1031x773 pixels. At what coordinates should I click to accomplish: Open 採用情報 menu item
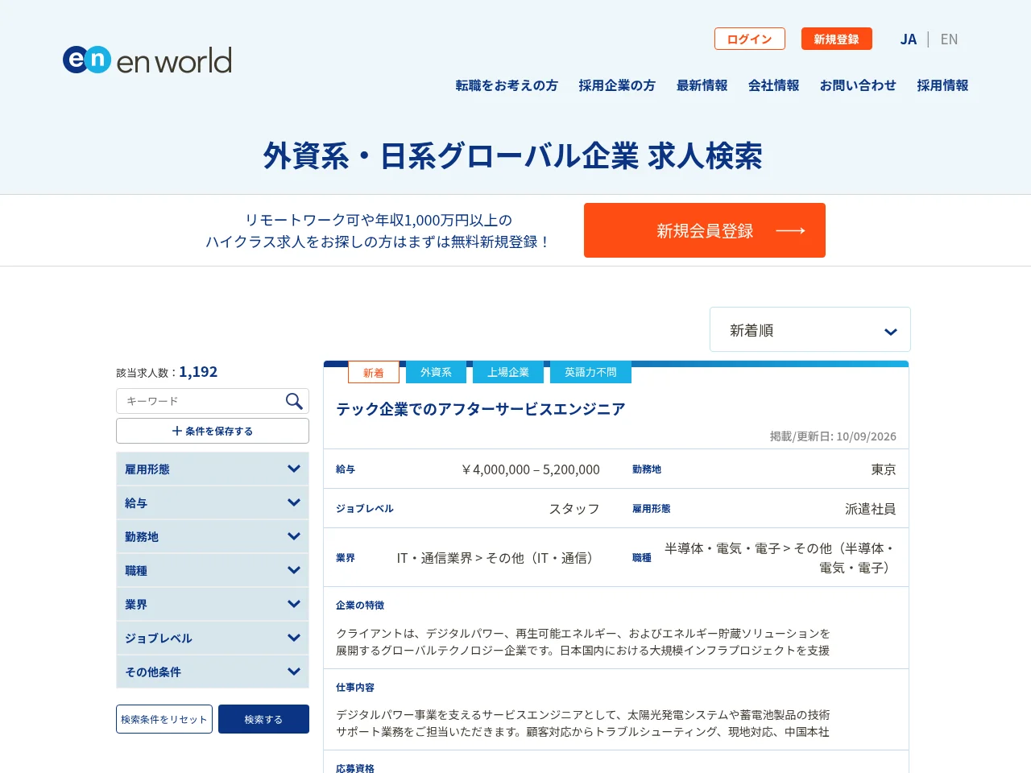942,85
